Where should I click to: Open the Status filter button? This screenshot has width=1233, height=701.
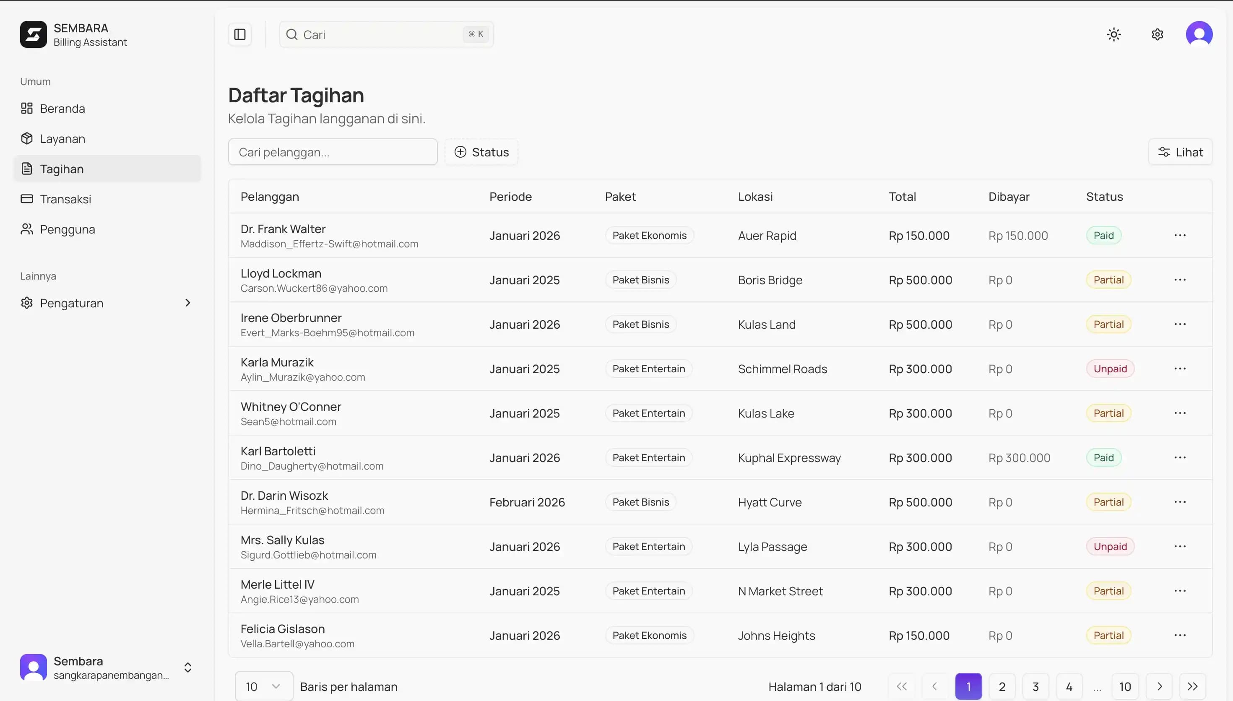pos(481,152)
